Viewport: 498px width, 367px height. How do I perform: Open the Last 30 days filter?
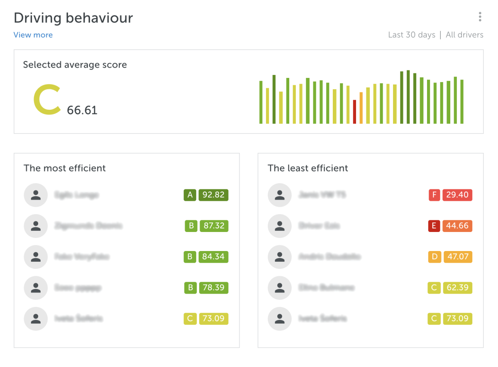412,35
